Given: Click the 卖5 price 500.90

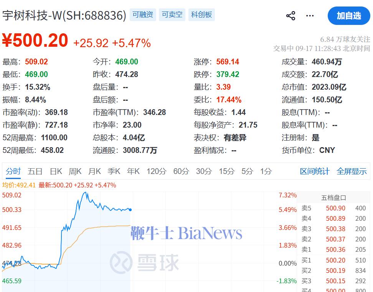Looking at the screenshot, I should [x=335, y=208].
